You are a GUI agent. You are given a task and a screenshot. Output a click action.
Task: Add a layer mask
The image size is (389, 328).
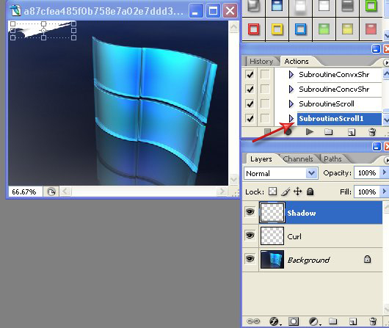294,321
